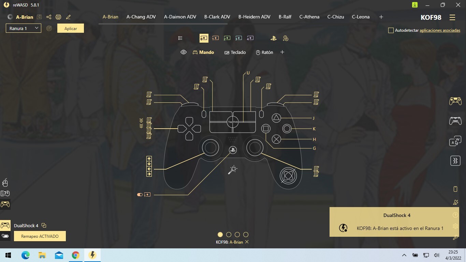Image resolution: width=466 pixels, height=262 pixels.
Task: Expand the D-pad mappings chevron
Action: (141, 123)
